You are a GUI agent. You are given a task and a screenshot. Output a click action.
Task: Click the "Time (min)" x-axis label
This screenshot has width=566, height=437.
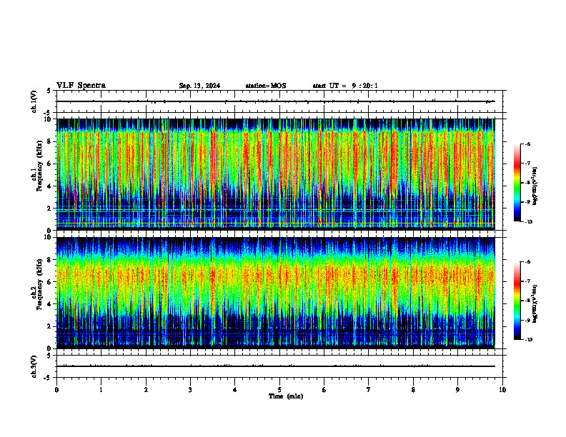[286, 396]
